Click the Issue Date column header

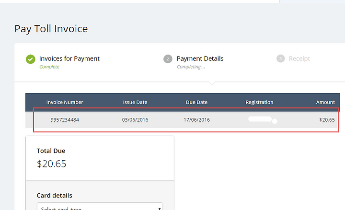pyautogui.click(x=135, y=102)
